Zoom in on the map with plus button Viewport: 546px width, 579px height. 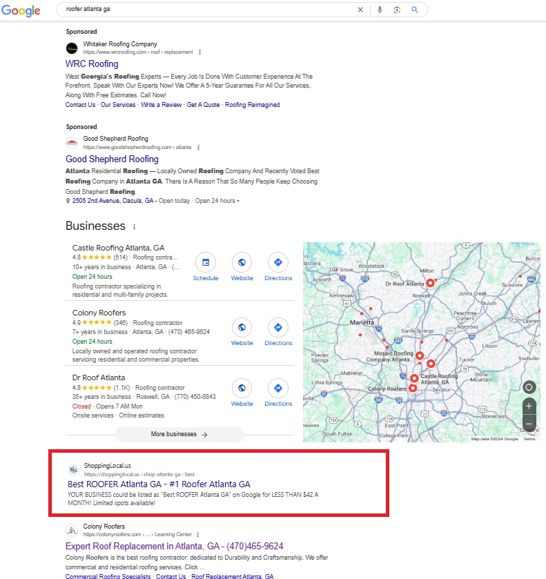(529, 406)
